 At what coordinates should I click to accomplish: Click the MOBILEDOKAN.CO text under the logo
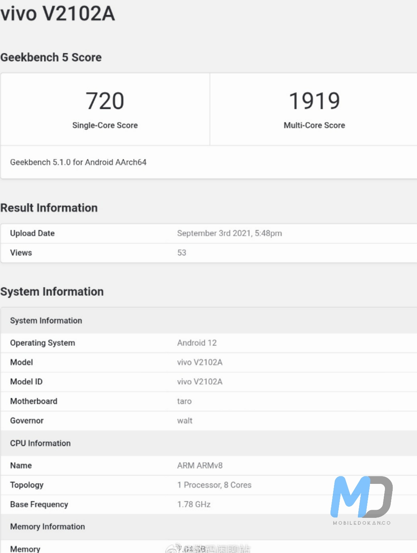[362, 523]
